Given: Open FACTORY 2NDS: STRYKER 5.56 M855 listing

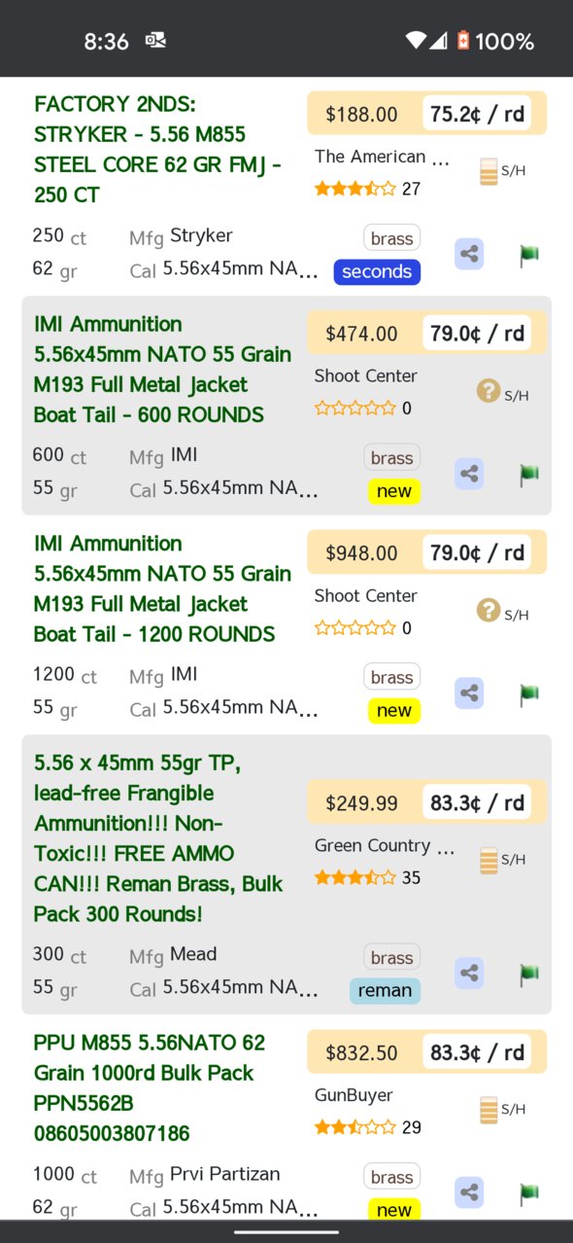Looking at the screenshot, I should [158, 149].
